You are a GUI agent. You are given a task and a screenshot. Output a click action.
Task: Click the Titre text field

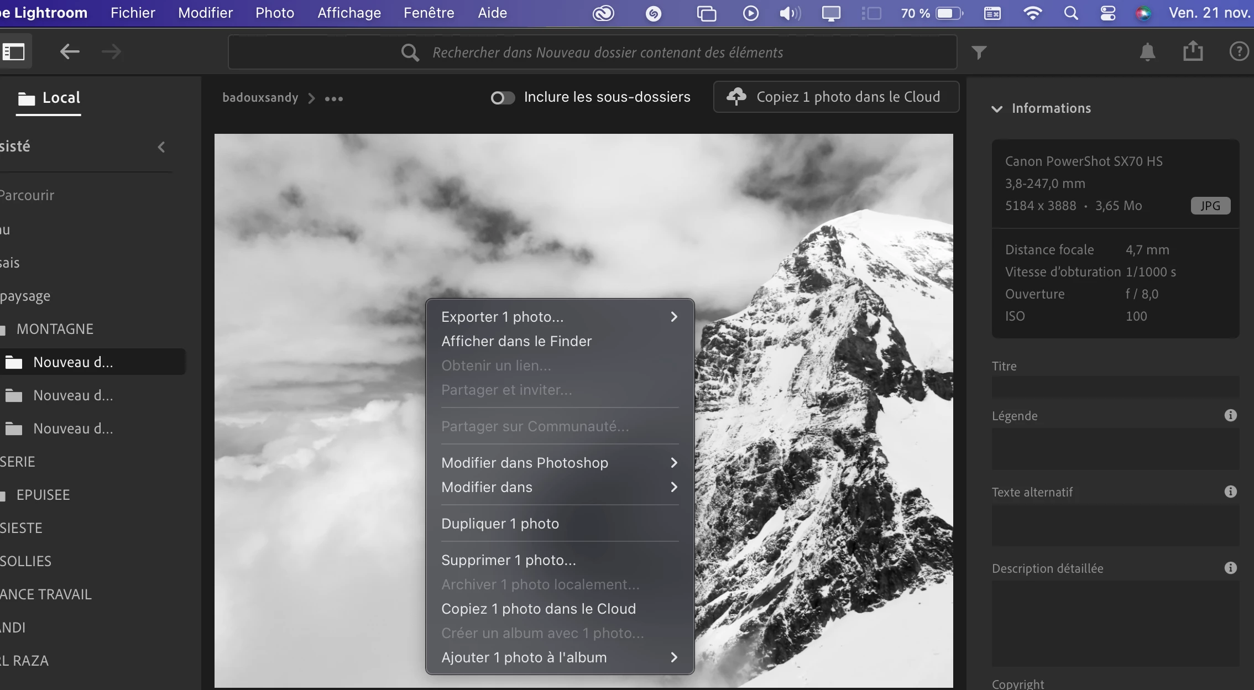point(1114,386)
